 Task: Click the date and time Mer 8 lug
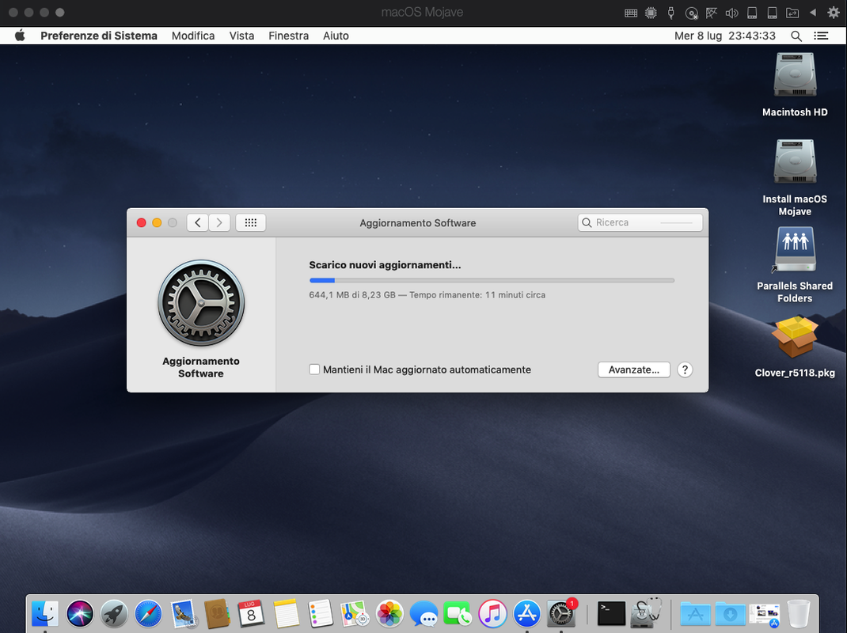tap(725, 36)
